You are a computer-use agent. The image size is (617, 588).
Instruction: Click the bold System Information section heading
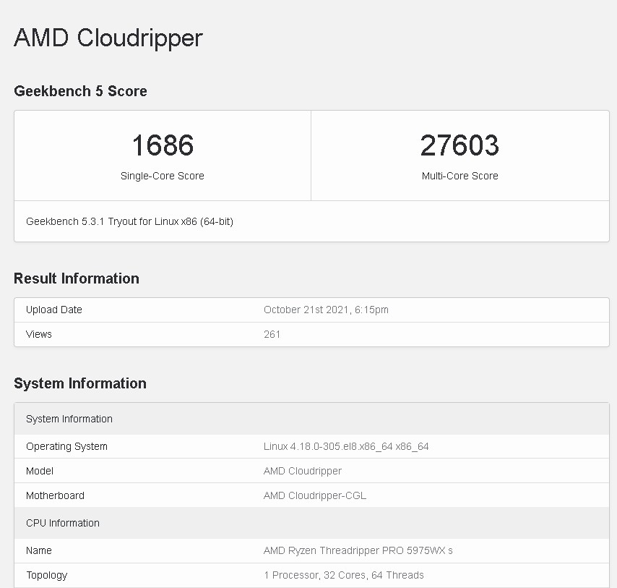(80, 383)
